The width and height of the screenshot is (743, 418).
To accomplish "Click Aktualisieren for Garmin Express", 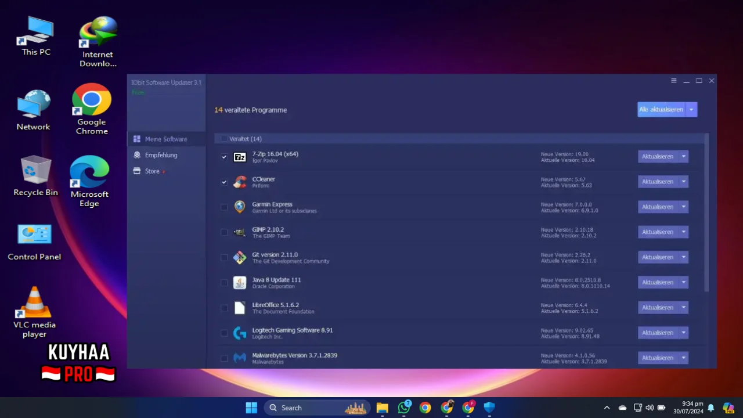I will [658, 207].
